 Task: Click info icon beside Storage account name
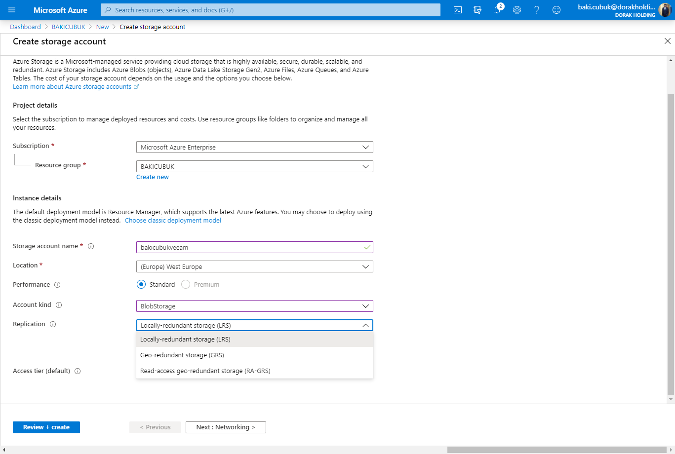91,246
